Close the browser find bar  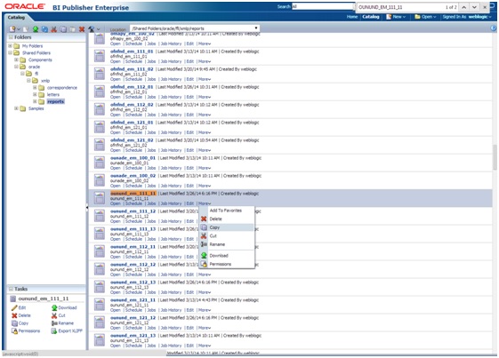point(485,7)
